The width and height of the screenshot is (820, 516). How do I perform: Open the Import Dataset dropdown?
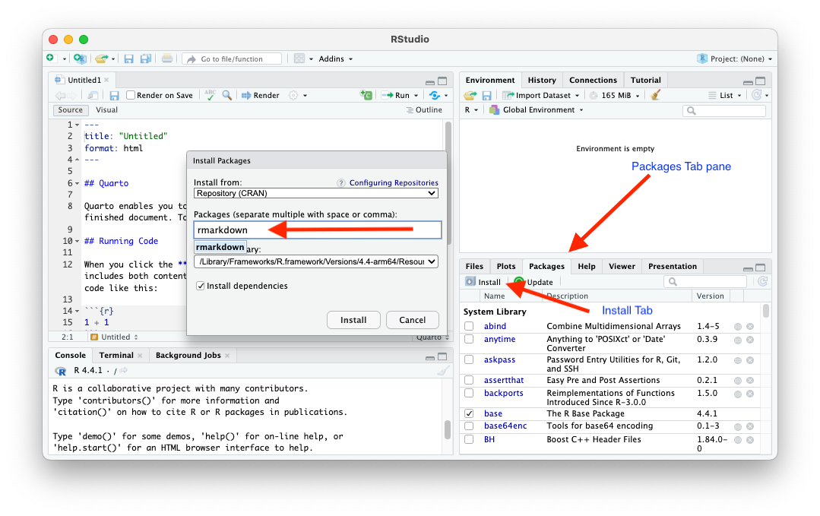541,95
